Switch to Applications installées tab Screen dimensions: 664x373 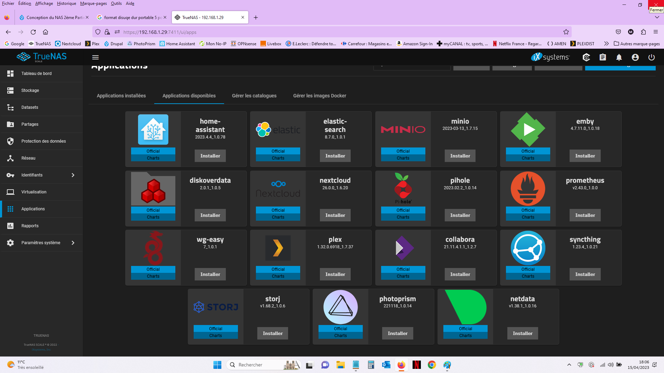[121, 96]
